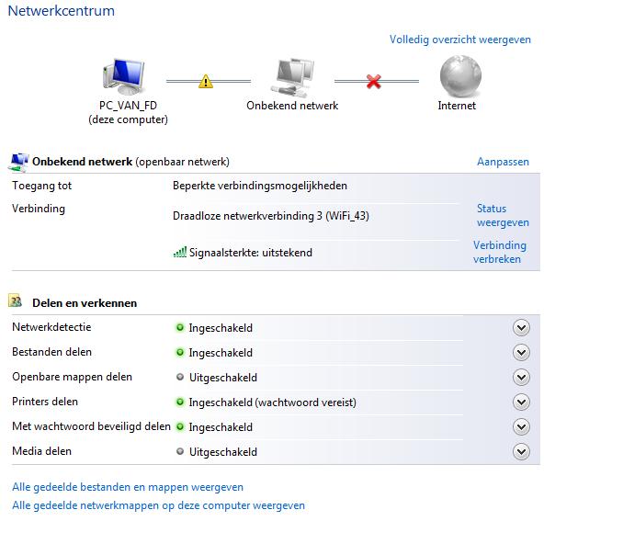The image size is (623, 544).
Task: Click the green signal strength bars icon
Action: click(x=180, y=252)
